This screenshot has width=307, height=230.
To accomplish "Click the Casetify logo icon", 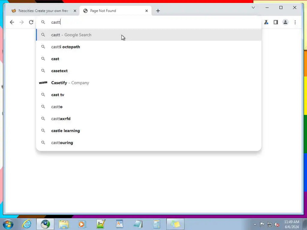I will click(x=43, y=83).
